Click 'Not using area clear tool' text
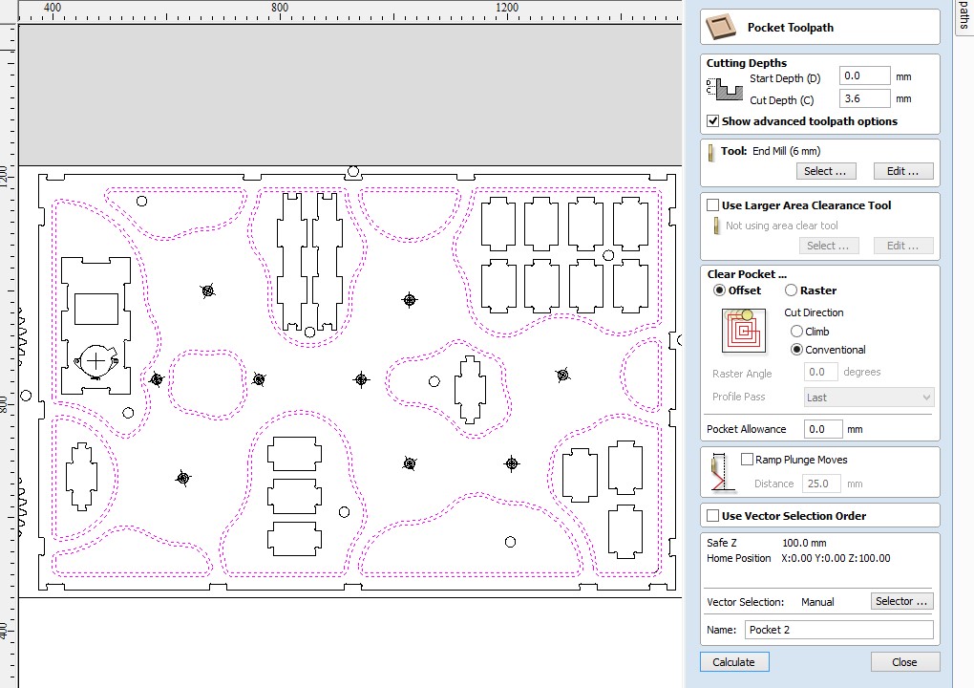 coord(781,226)
